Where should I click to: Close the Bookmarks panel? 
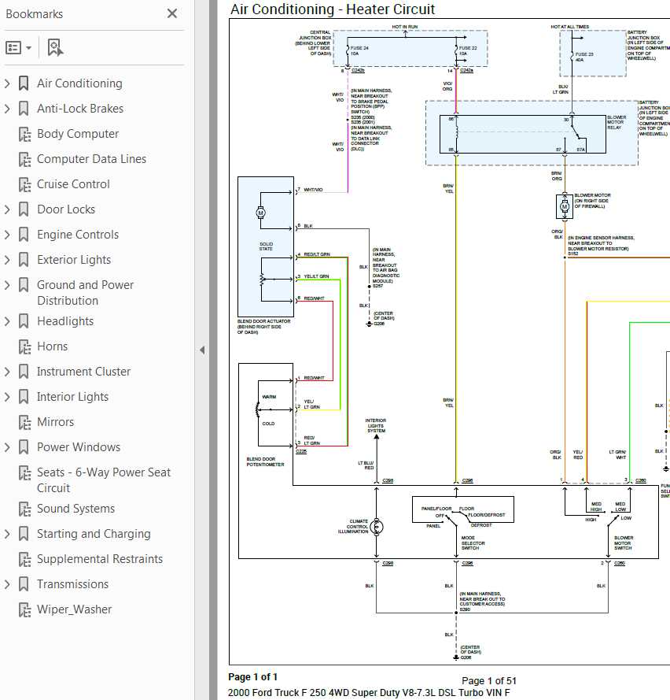pyautogui.click(x=172, y=13)
